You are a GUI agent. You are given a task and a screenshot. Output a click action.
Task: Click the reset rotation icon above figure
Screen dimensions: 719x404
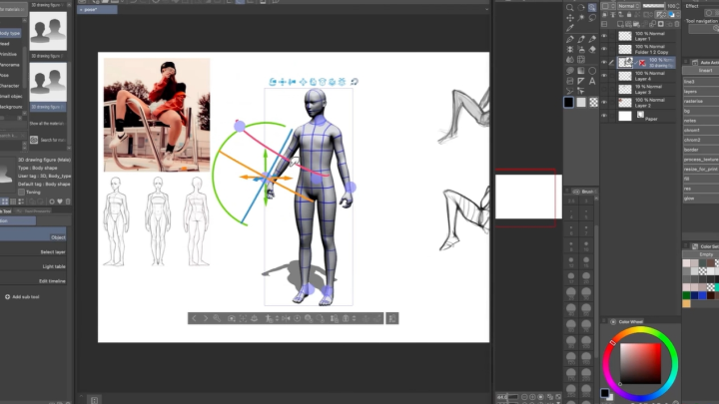point(355,82)
